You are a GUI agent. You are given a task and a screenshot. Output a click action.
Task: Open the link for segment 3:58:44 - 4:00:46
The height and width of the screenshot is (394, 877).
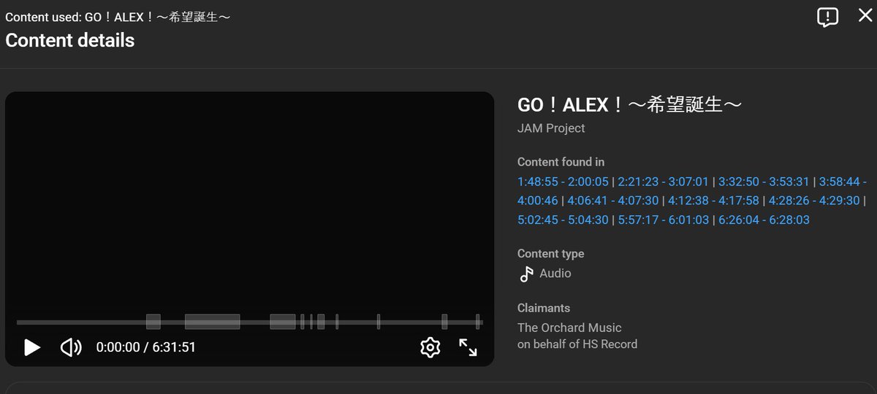(x=843, y=182)
